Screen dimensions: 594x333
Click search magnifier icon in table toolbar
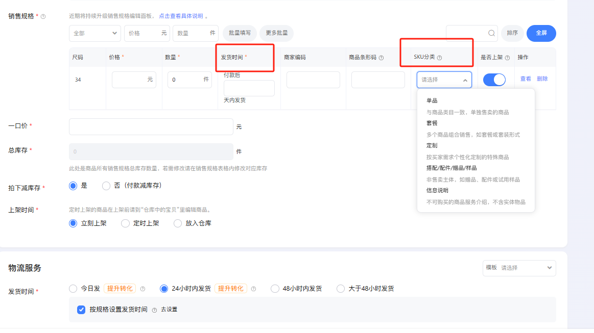[491, 33]
